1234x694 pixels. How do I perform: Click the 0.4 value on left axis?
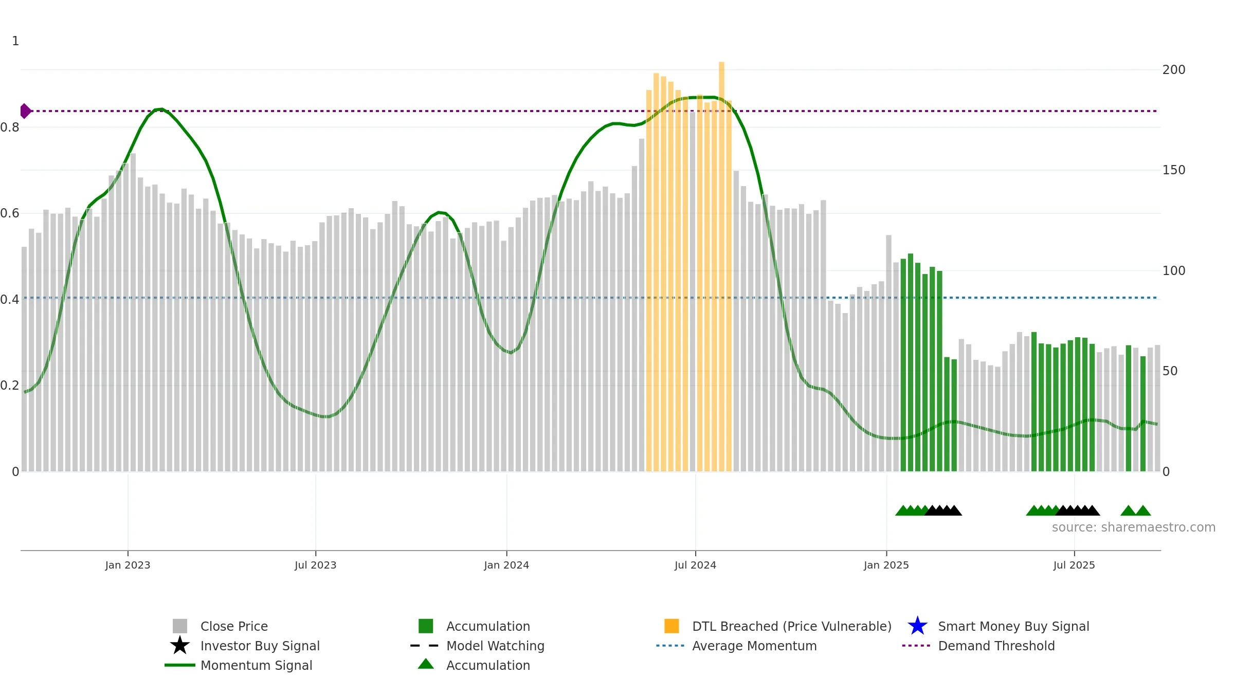pyautogui.click(x=10, y=299)
